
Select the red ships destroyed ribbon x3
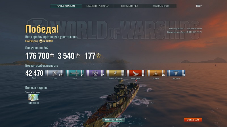136,73
